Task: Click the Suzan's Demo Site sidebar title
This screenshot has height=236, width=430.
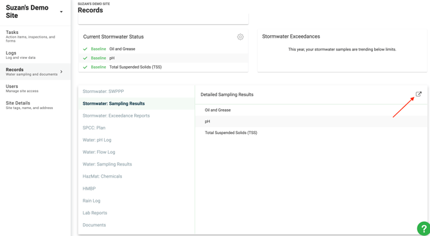Action: [x=27, y=12]
